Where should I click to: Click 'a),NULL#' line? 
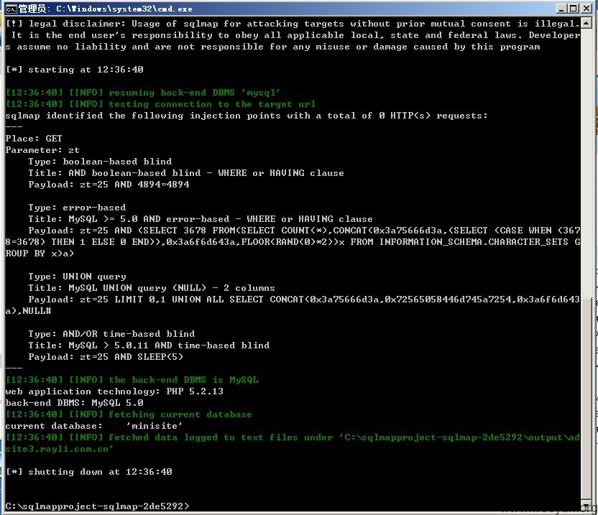[x=28, y=311]
